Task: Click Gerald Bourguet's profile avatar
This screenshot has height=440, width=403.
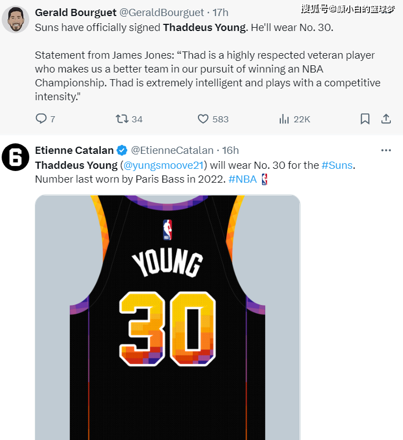Action: (15, 20)
